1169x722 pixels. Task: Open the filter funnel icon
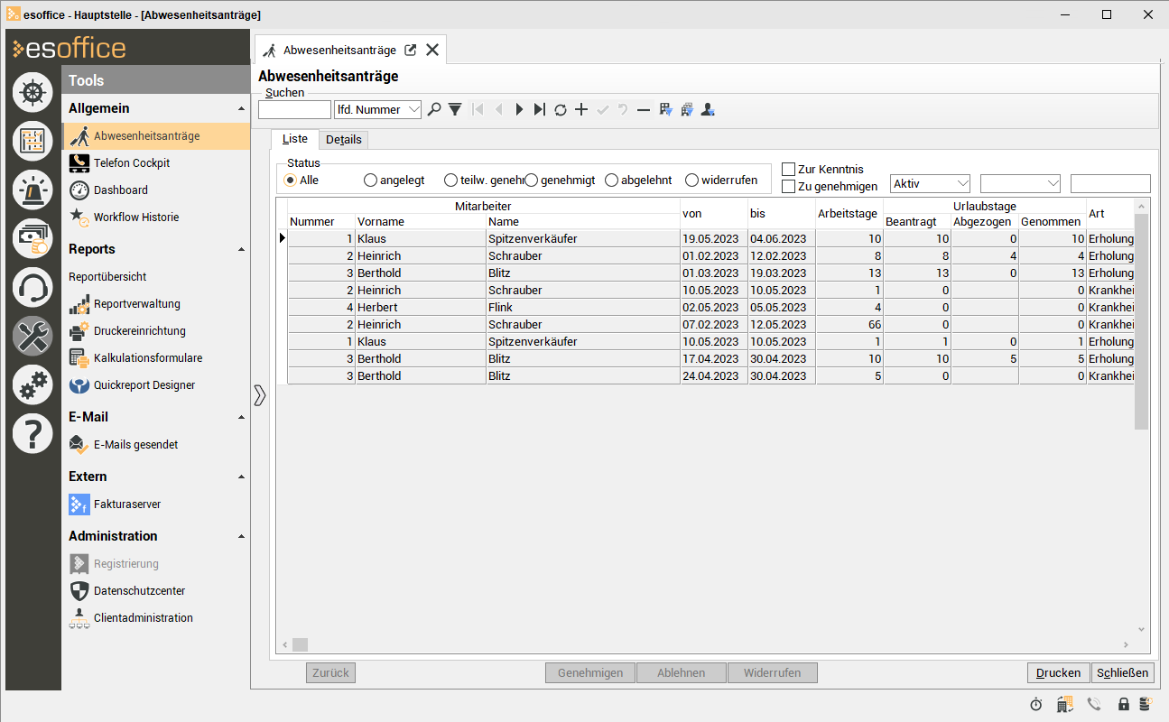(x=455, y=109)
